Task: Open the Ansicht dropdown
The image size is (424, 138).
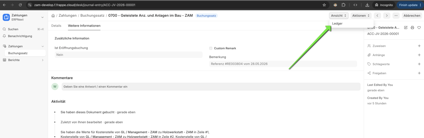Action: point(338,15)
